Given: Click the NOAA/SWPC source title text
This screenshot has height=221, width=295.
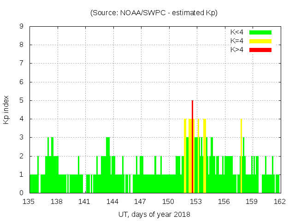Looking at the screenshot, I should click(153, 13).
